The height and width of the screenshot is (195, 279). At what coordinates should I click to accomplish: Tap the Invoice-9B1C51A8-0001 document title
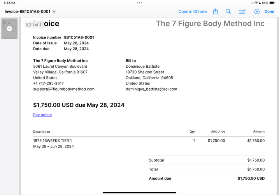click(27, 12)
